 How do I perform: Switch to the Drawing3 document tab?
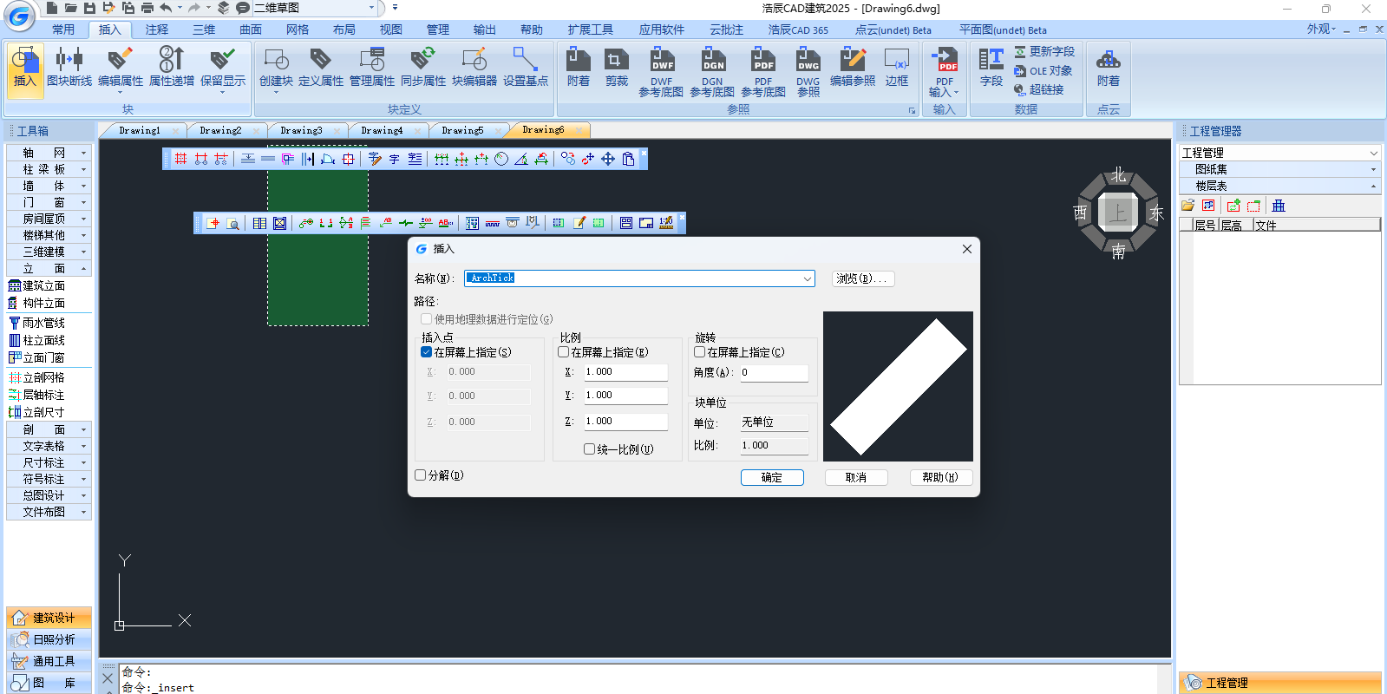click(301, 130)
